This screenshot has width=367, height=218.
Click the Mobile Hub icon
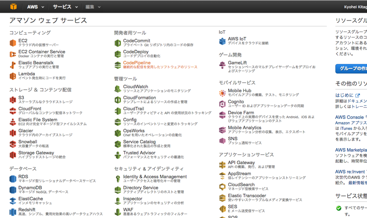222,93
